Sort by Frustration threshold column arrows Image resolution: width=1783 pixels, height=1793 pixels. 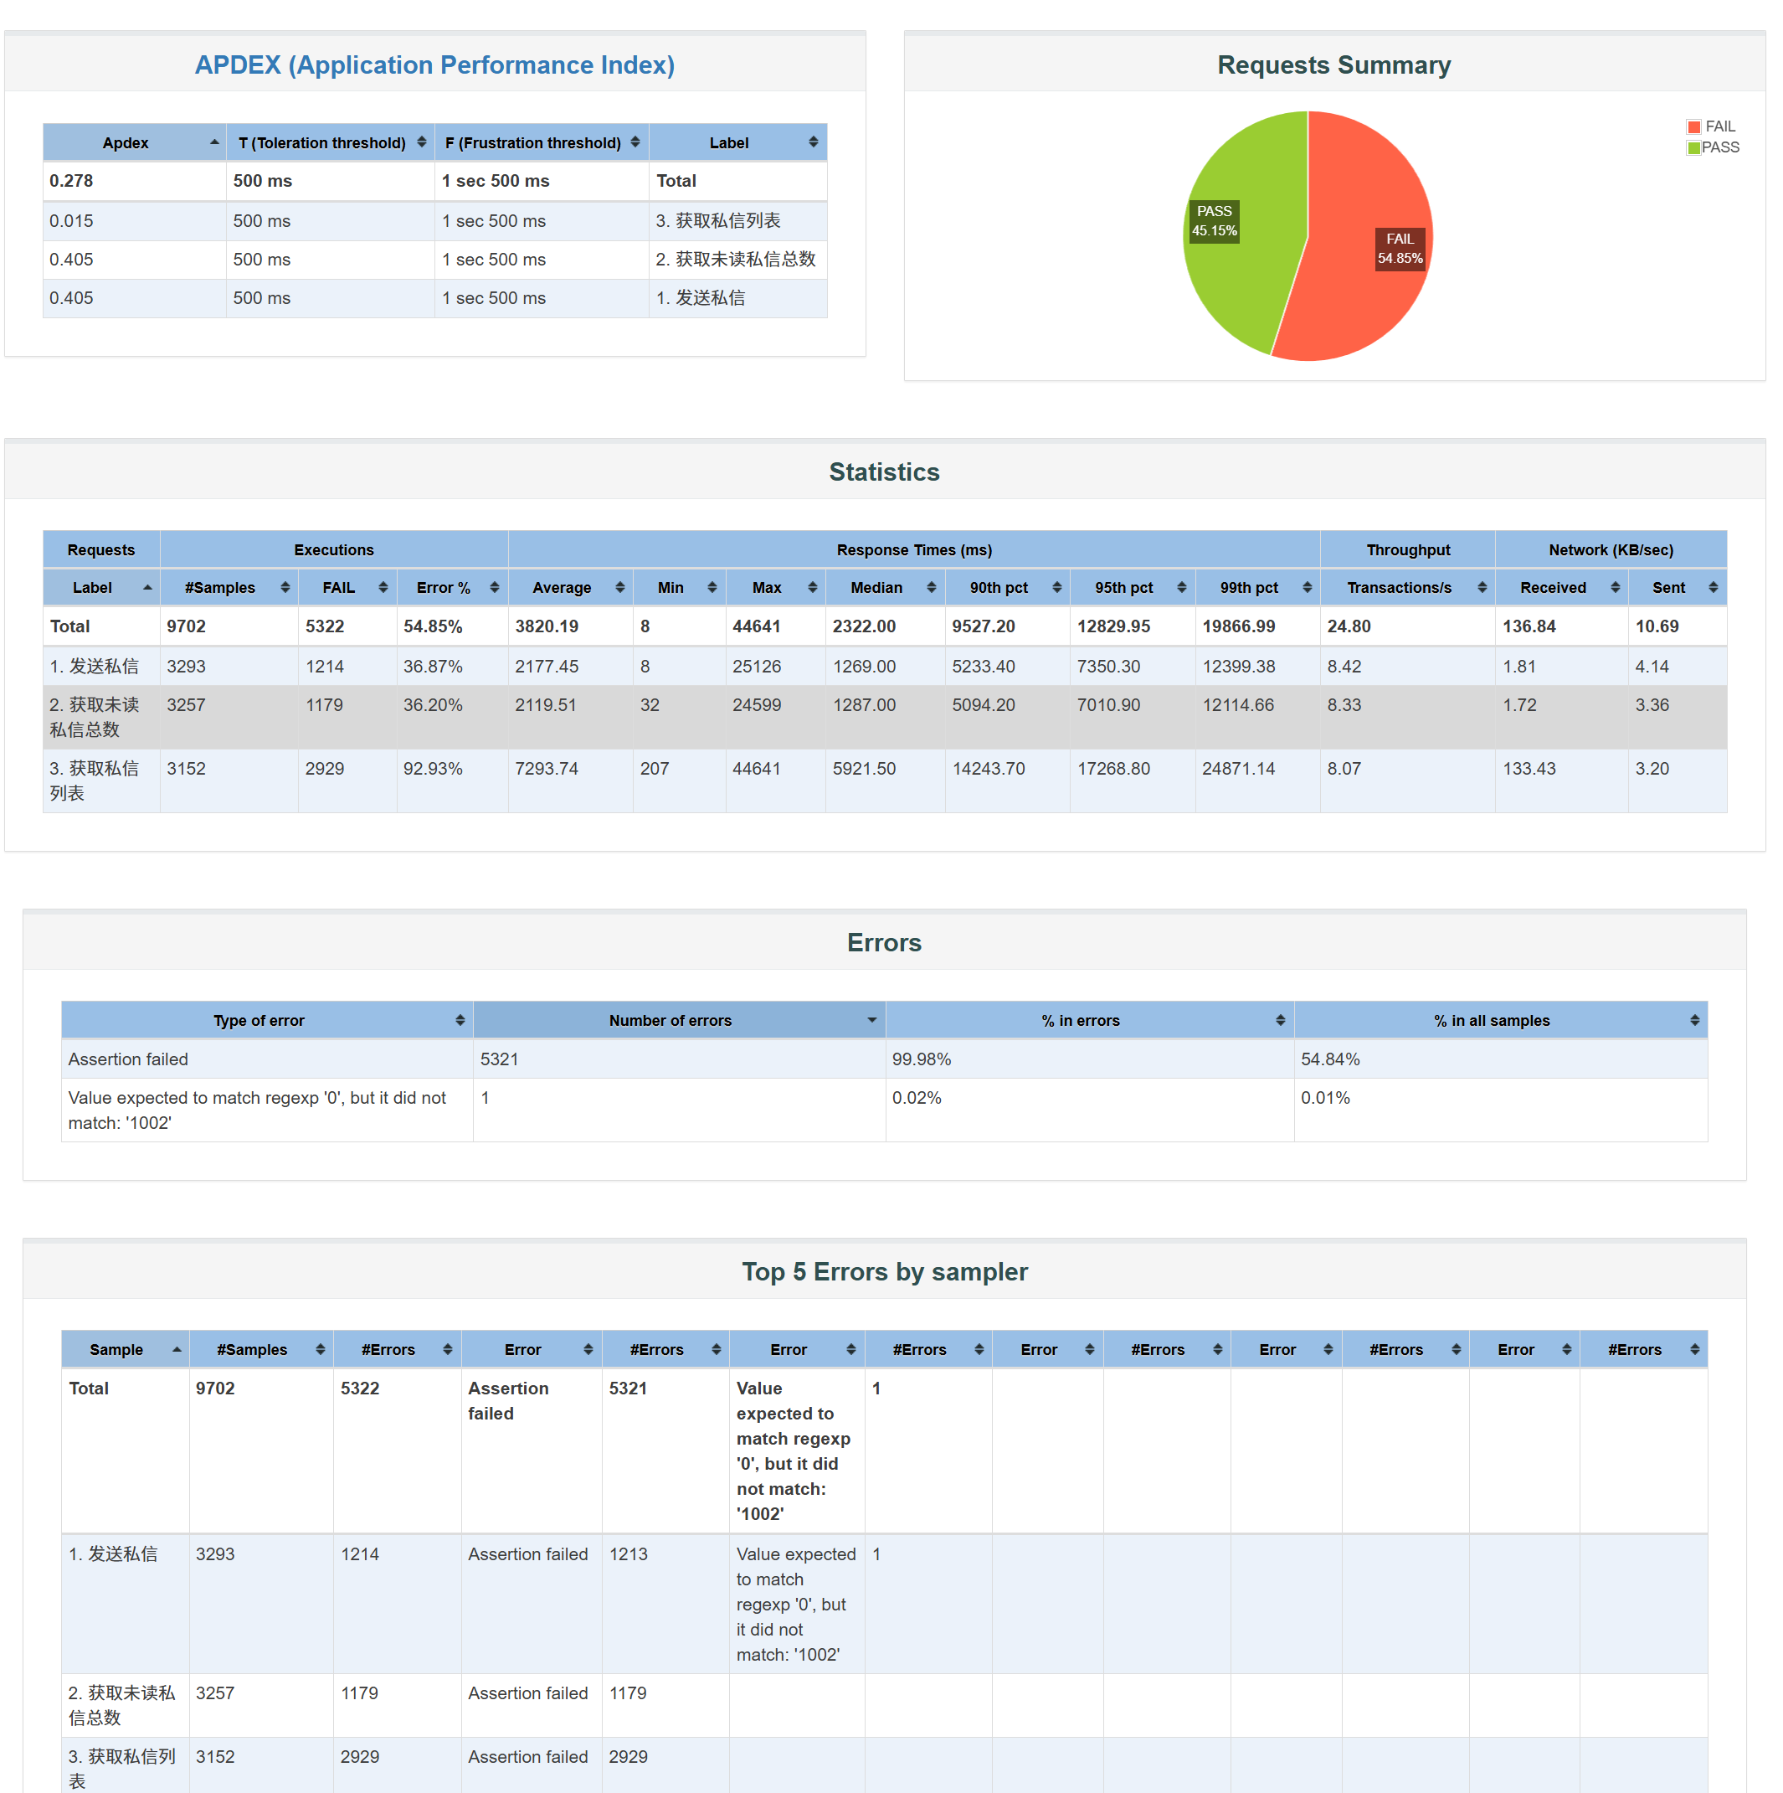pos(635,142)
